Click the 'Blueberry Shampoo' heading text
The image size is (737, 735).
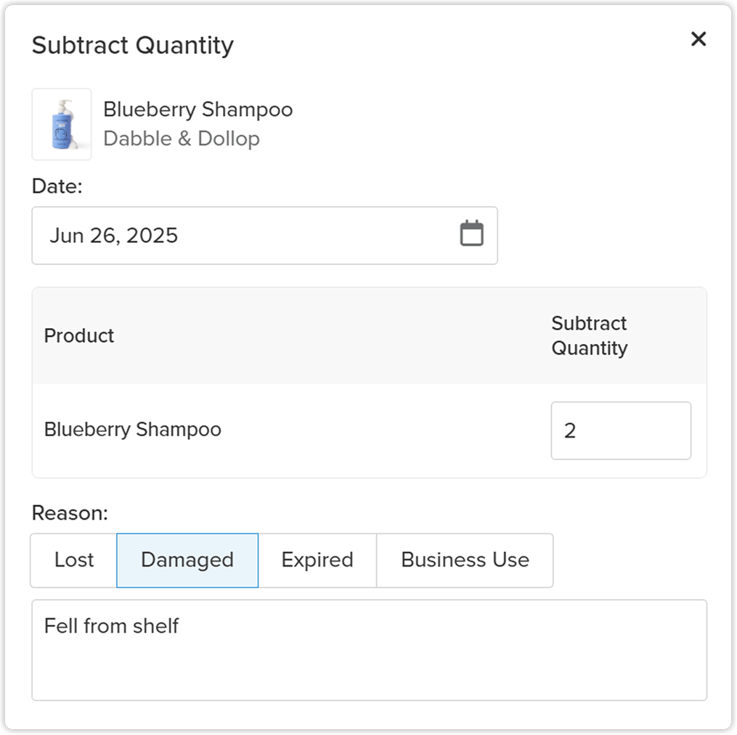tap(198, 110)
